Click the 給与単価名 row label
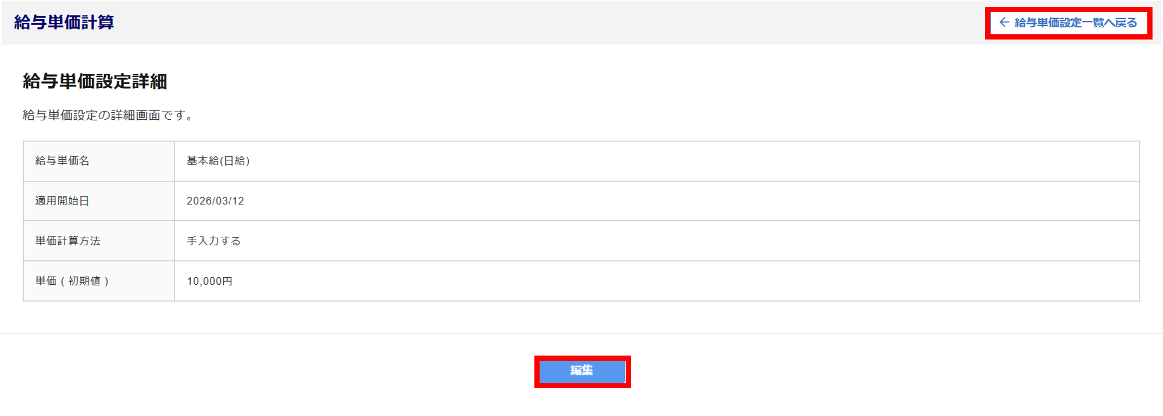Screen dimensions: 1163x416 coord(62,161)
